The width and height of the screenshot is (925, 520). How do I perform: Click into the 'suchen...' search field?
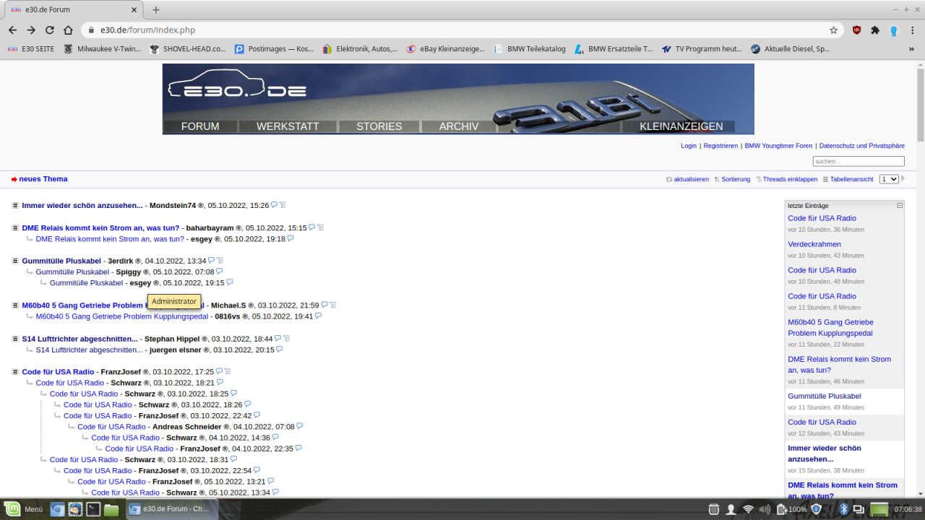pyautogui.click(x=859, y=161)
